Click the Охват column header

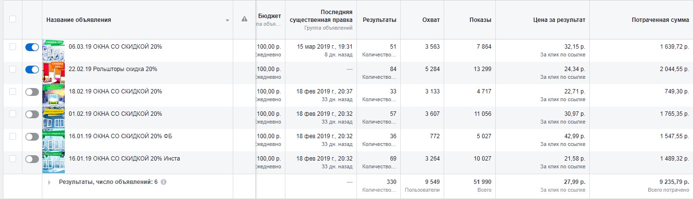click(x=431, y=20)
